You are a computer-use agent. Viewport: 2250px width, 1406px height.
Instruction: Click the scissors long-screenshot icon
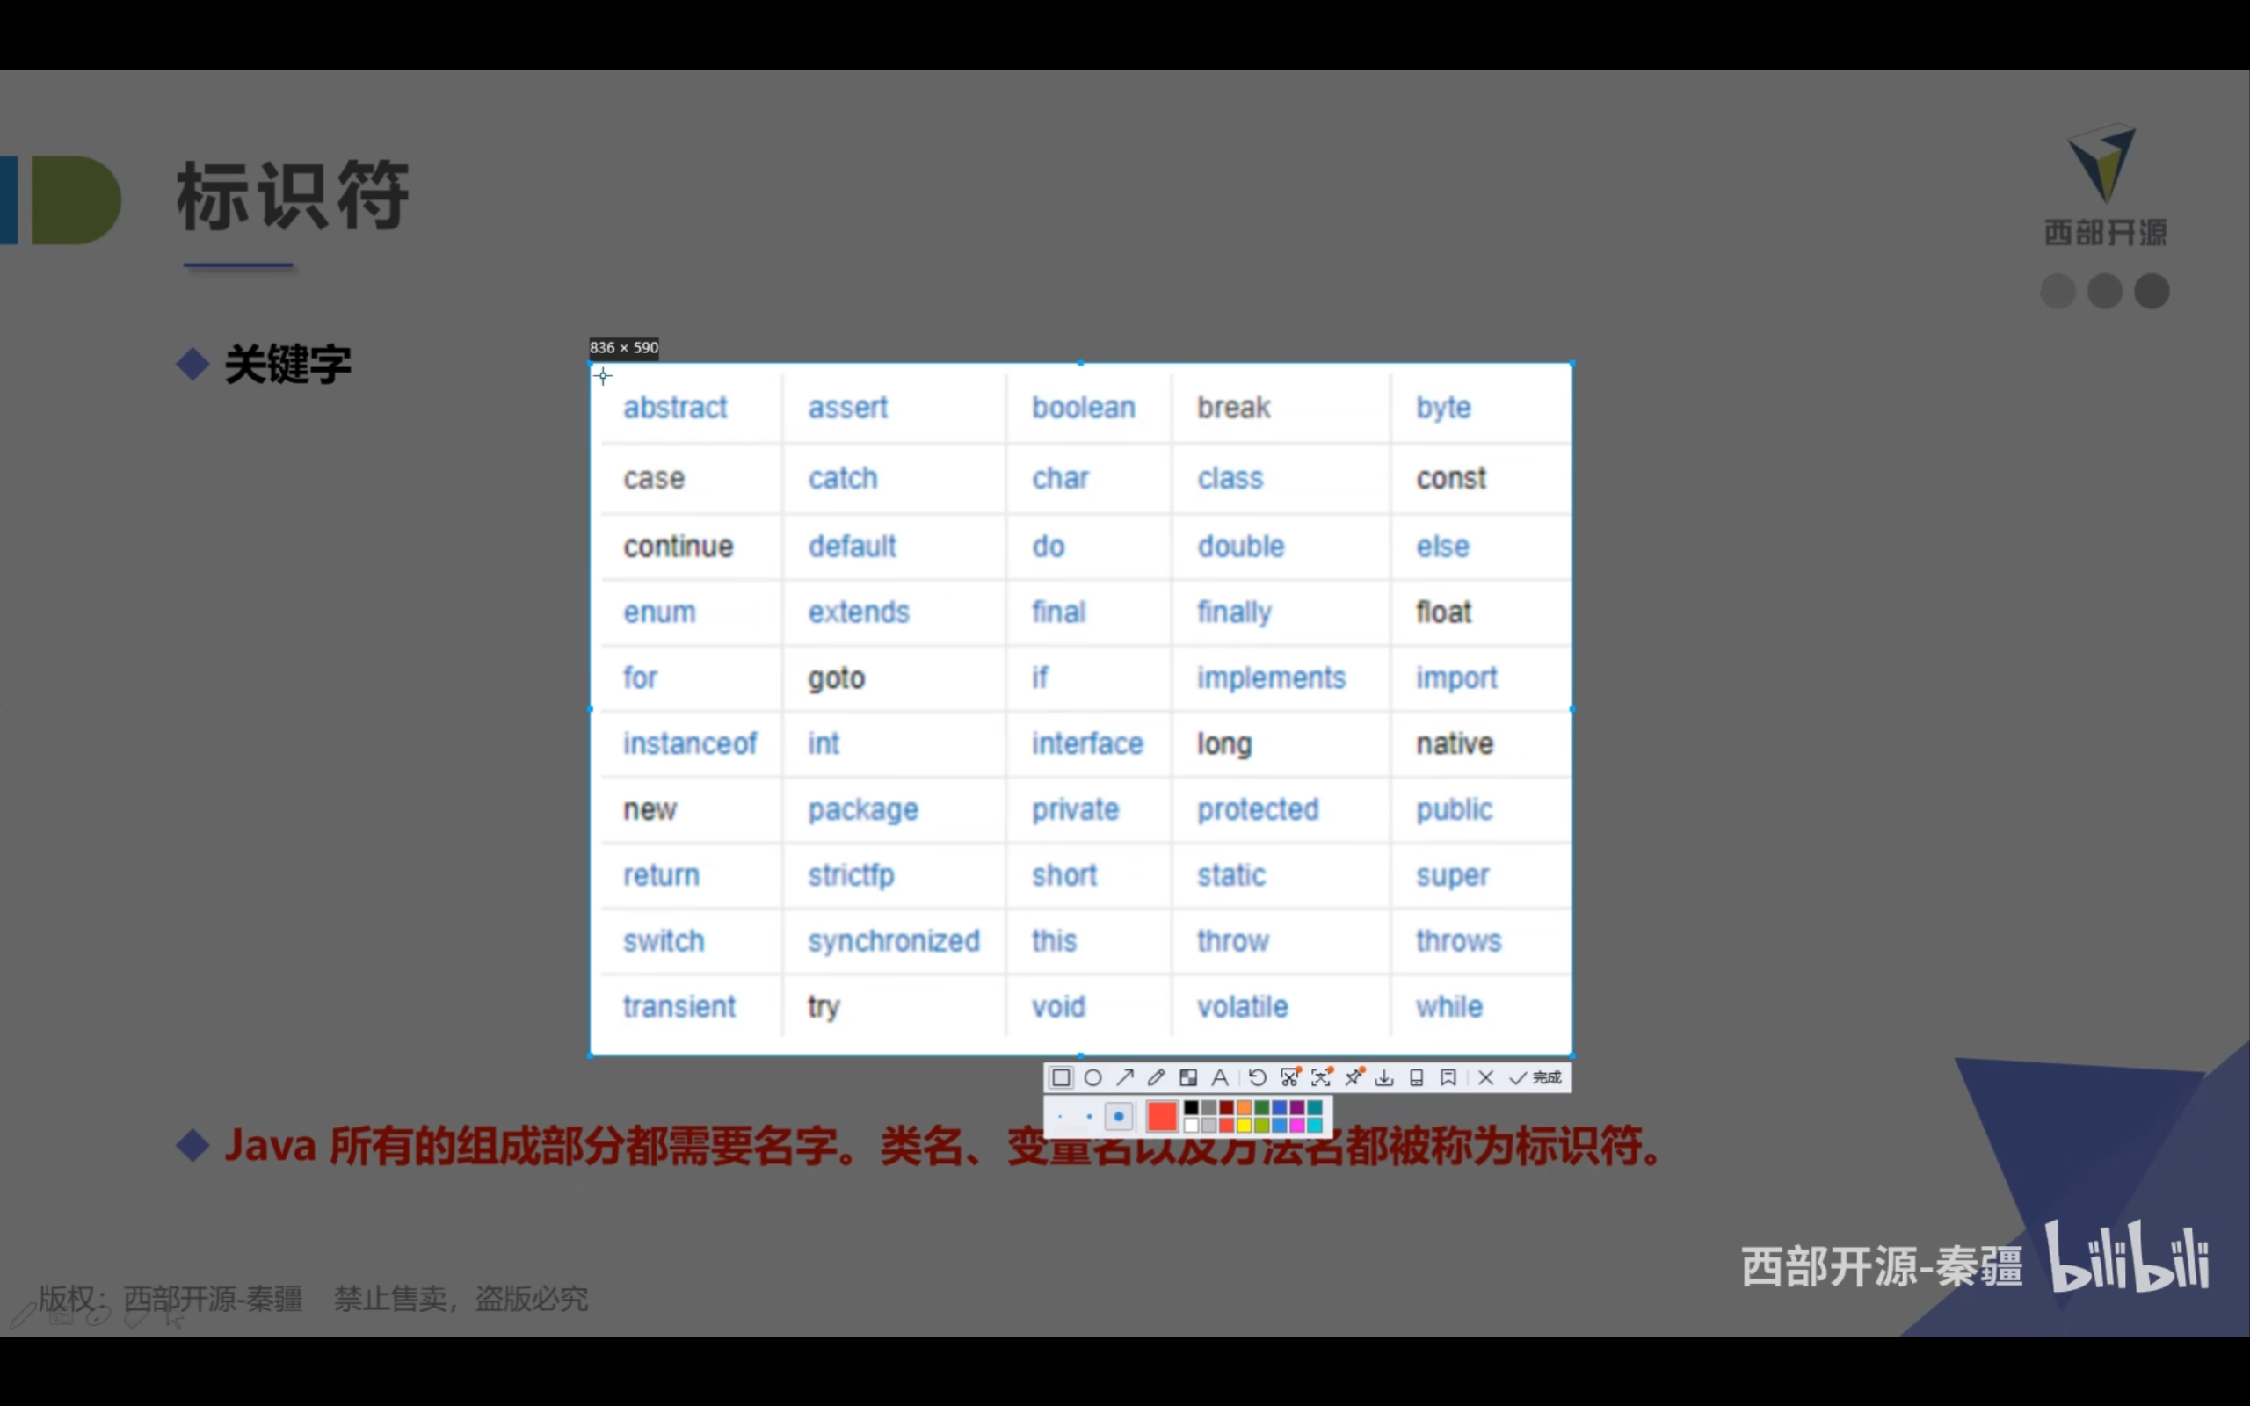(1289, 1077)
